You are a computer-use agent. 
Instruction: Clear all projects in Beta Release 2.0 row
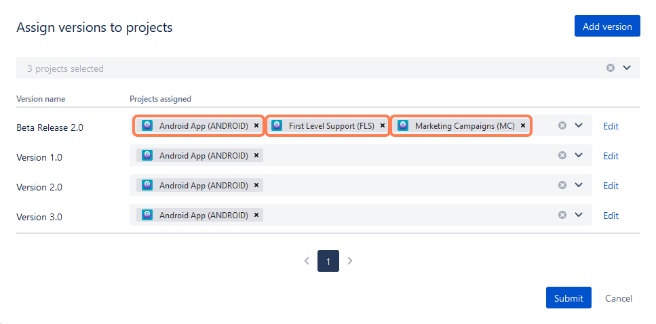(x=562, y=125)
